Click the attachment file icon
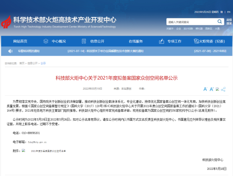 23,151
